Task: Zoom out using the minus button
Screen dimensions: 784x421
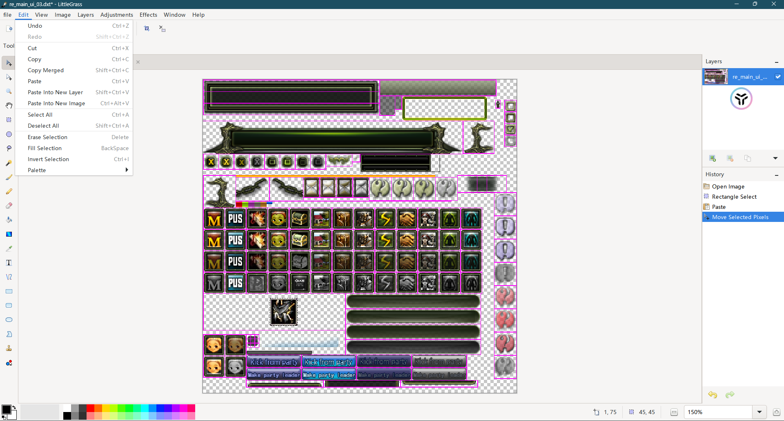Action: [674, 412]
